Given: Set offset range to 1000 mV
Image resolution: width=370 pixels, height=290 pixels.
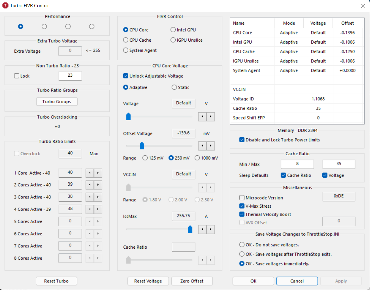Looking at the screenshot, I should (x=206, y=158).
